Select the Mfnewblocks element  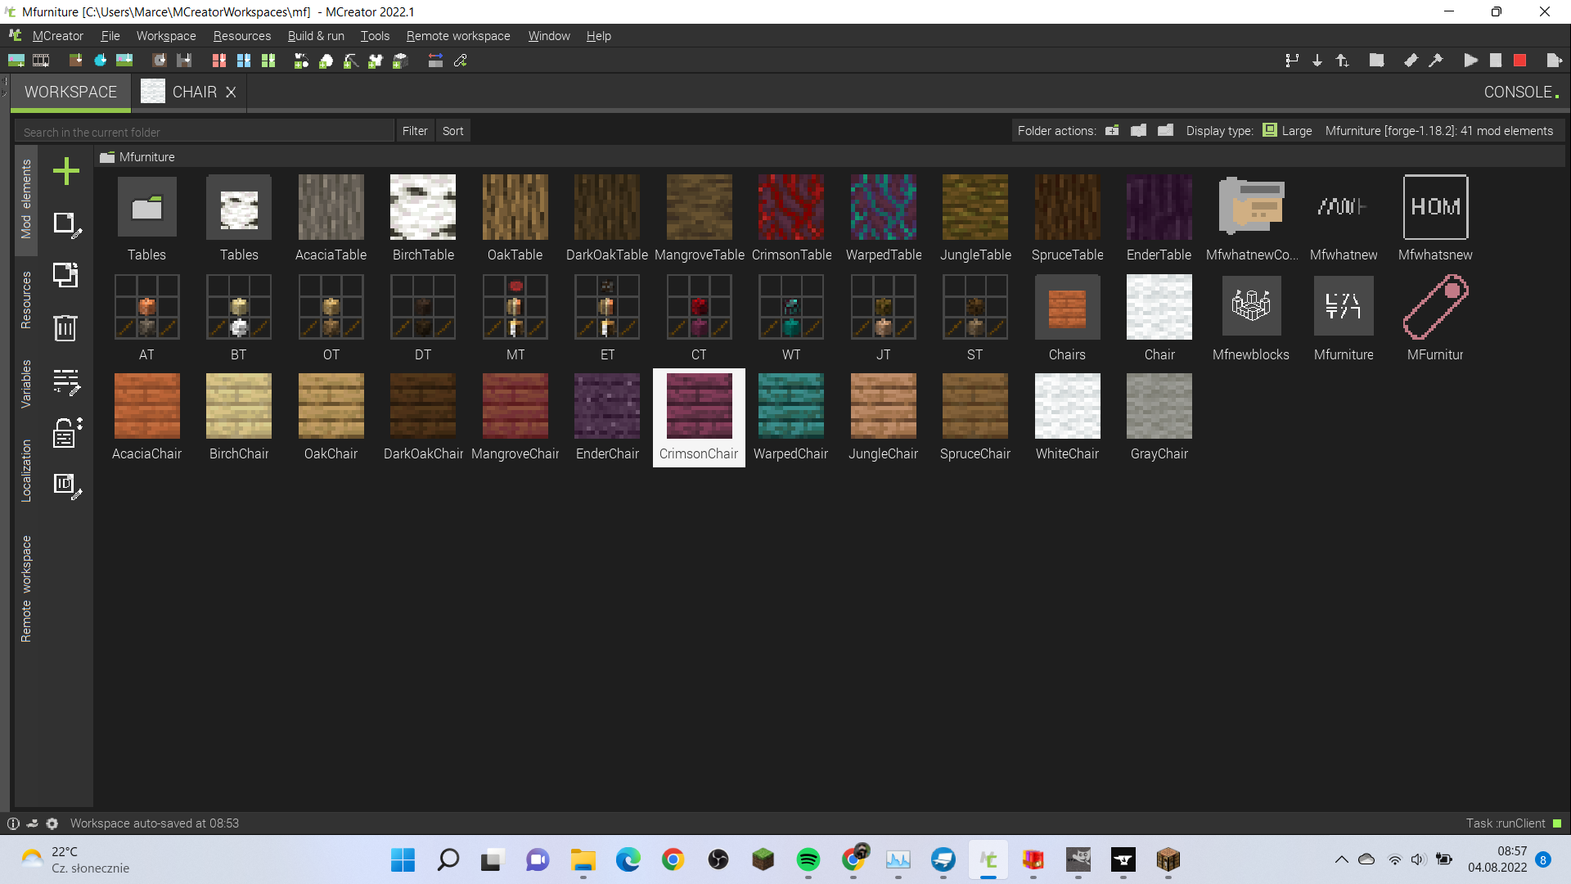pyautogui.click(x=1251, y=318)
